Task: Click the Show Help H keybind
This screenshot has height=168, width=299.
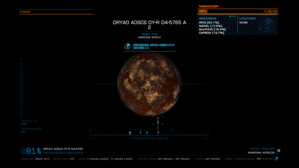Action: click(72, 159)
